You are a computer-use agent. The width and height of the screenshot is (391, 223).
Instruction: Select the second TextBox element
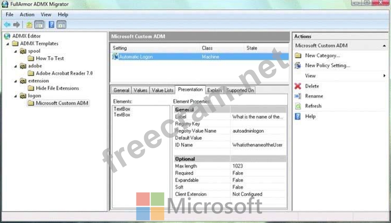click(x=122, y=115)
